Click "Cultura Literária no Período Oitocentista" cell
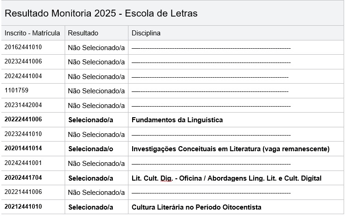This screenshot has height=216, width=345. (x=196, y=207)
